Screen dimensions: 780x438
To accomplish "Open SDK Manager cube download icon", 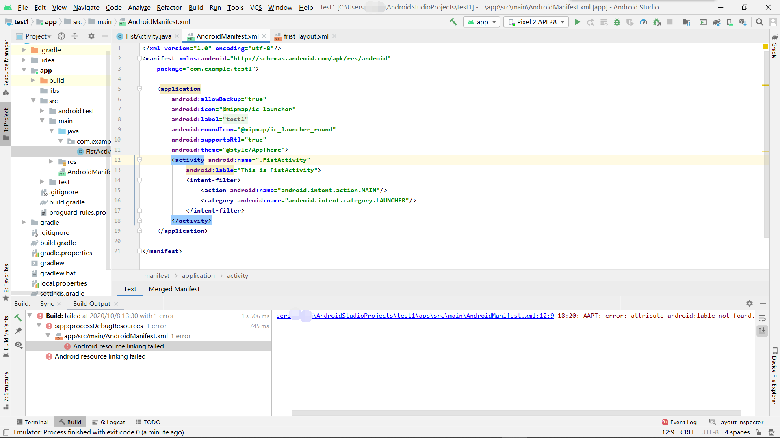I will (x=743, y=22).
